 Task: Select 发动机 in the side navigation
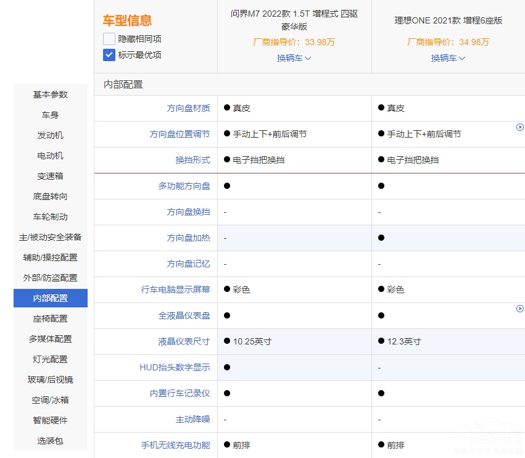pos(51,135)
